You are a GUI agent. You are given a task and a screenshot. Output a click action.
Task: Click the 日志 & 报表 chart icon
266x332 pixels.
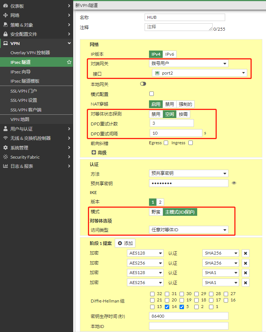pos(5,166)
